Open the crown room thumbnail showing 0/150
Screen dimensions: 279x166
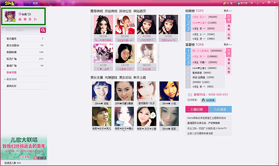(103, 53)
